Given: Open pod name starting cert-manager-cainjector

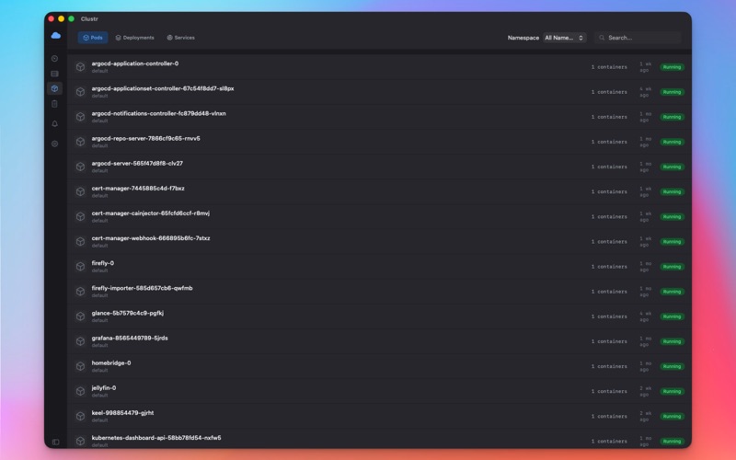Looking at the screenshot, I should 151,213.
